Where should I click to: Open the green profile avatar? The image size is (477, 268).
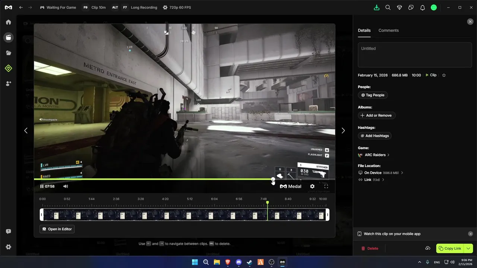coord(434,7)
